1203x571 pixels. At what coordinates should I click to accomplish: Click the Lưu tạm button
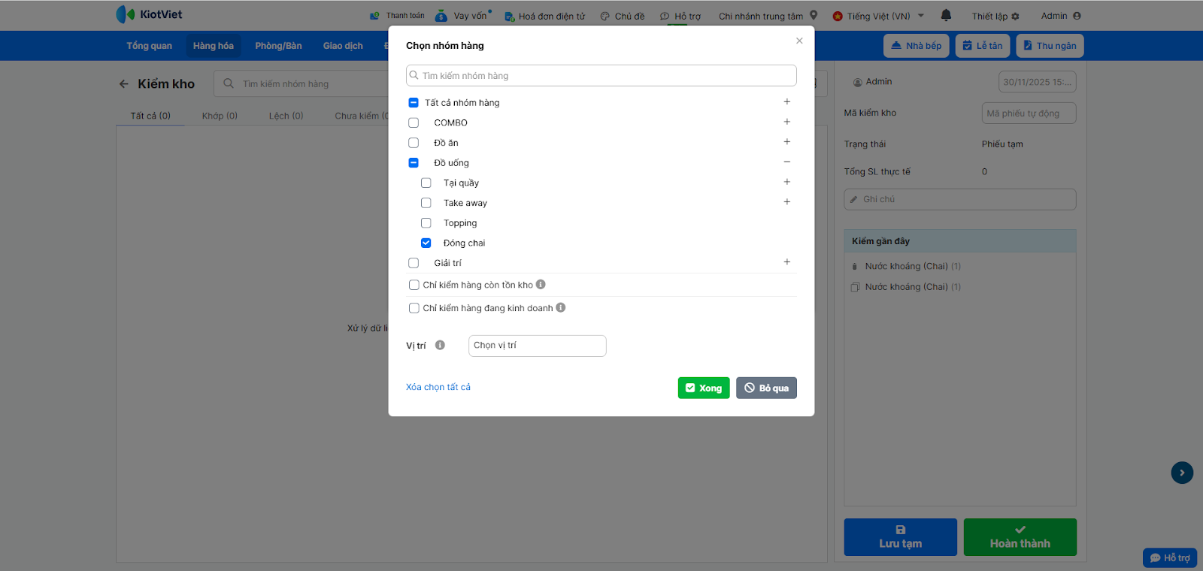click(x=901, y=537)
